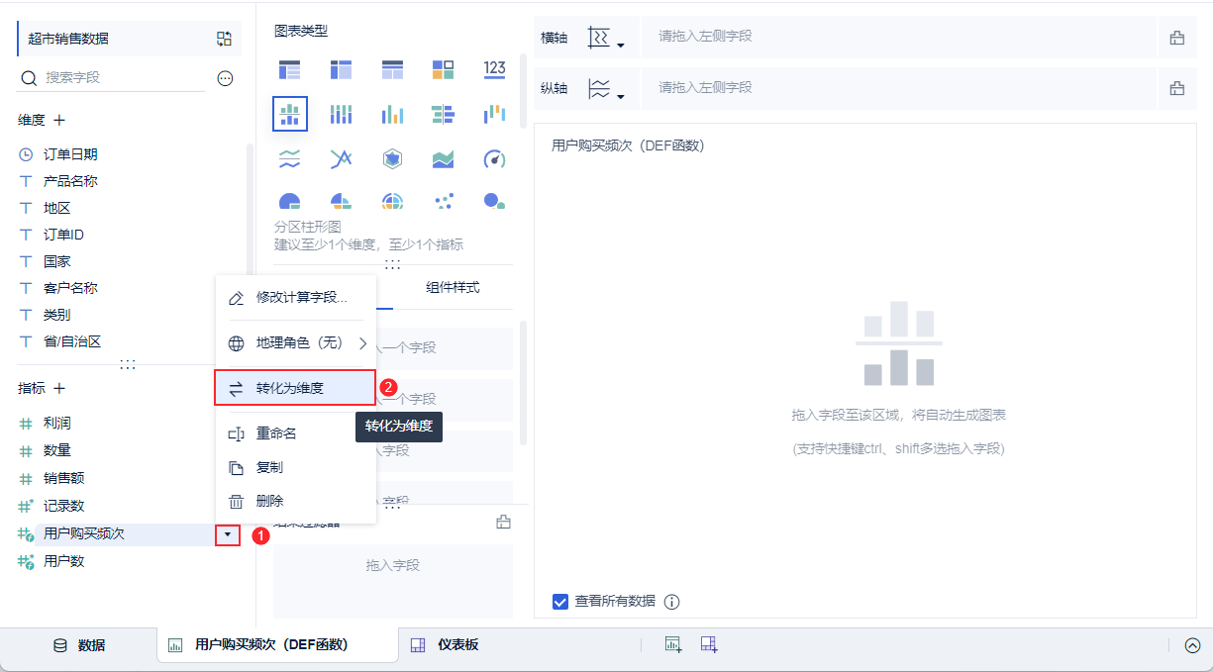Screen dimensions: 1213x672
Task: Switch to the 组件样式 tab
Action: tap(453, 288)
